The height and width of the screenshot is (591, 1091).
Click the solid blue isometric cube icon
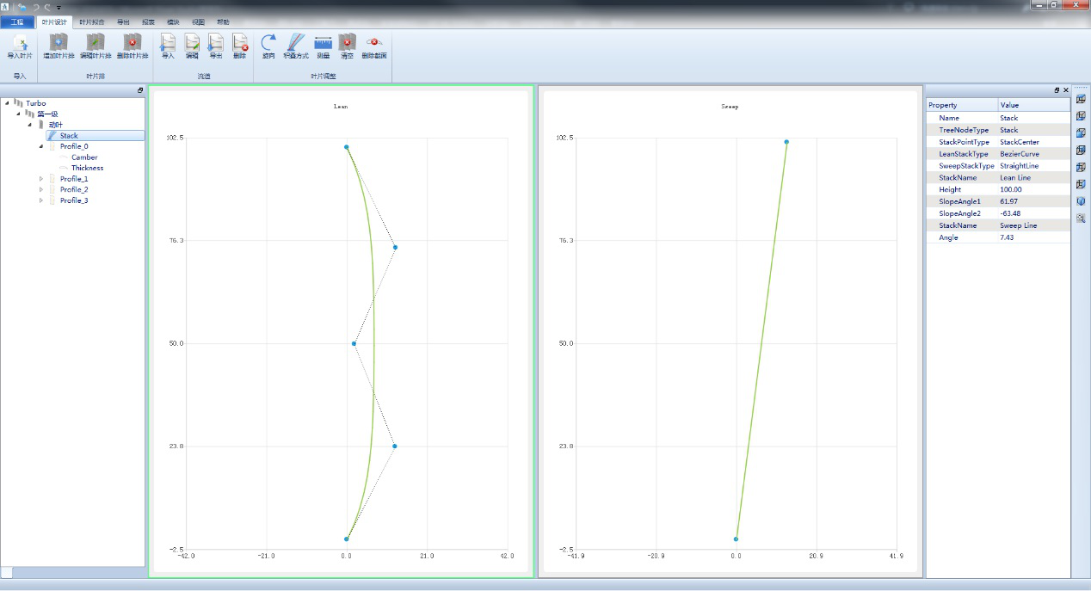click(1081, 201)
